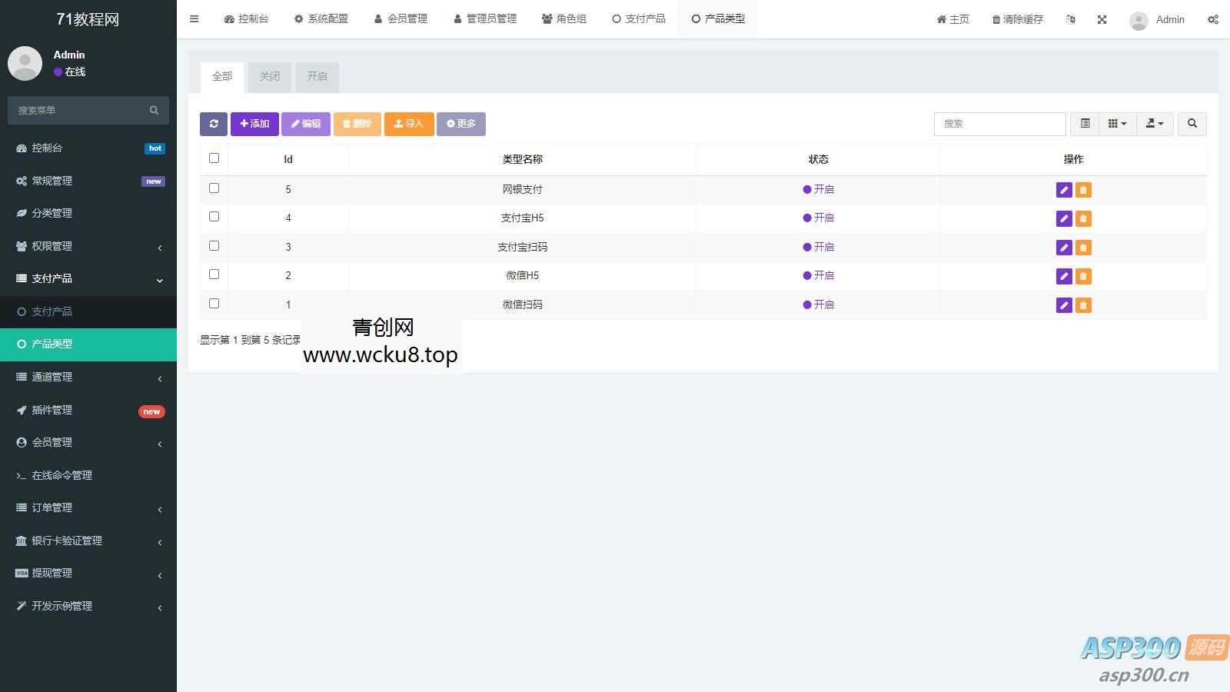This screenshot has height=692, width=1230.
Task: Click the 添加 button to add a record
Action: [x=254, y=124]
